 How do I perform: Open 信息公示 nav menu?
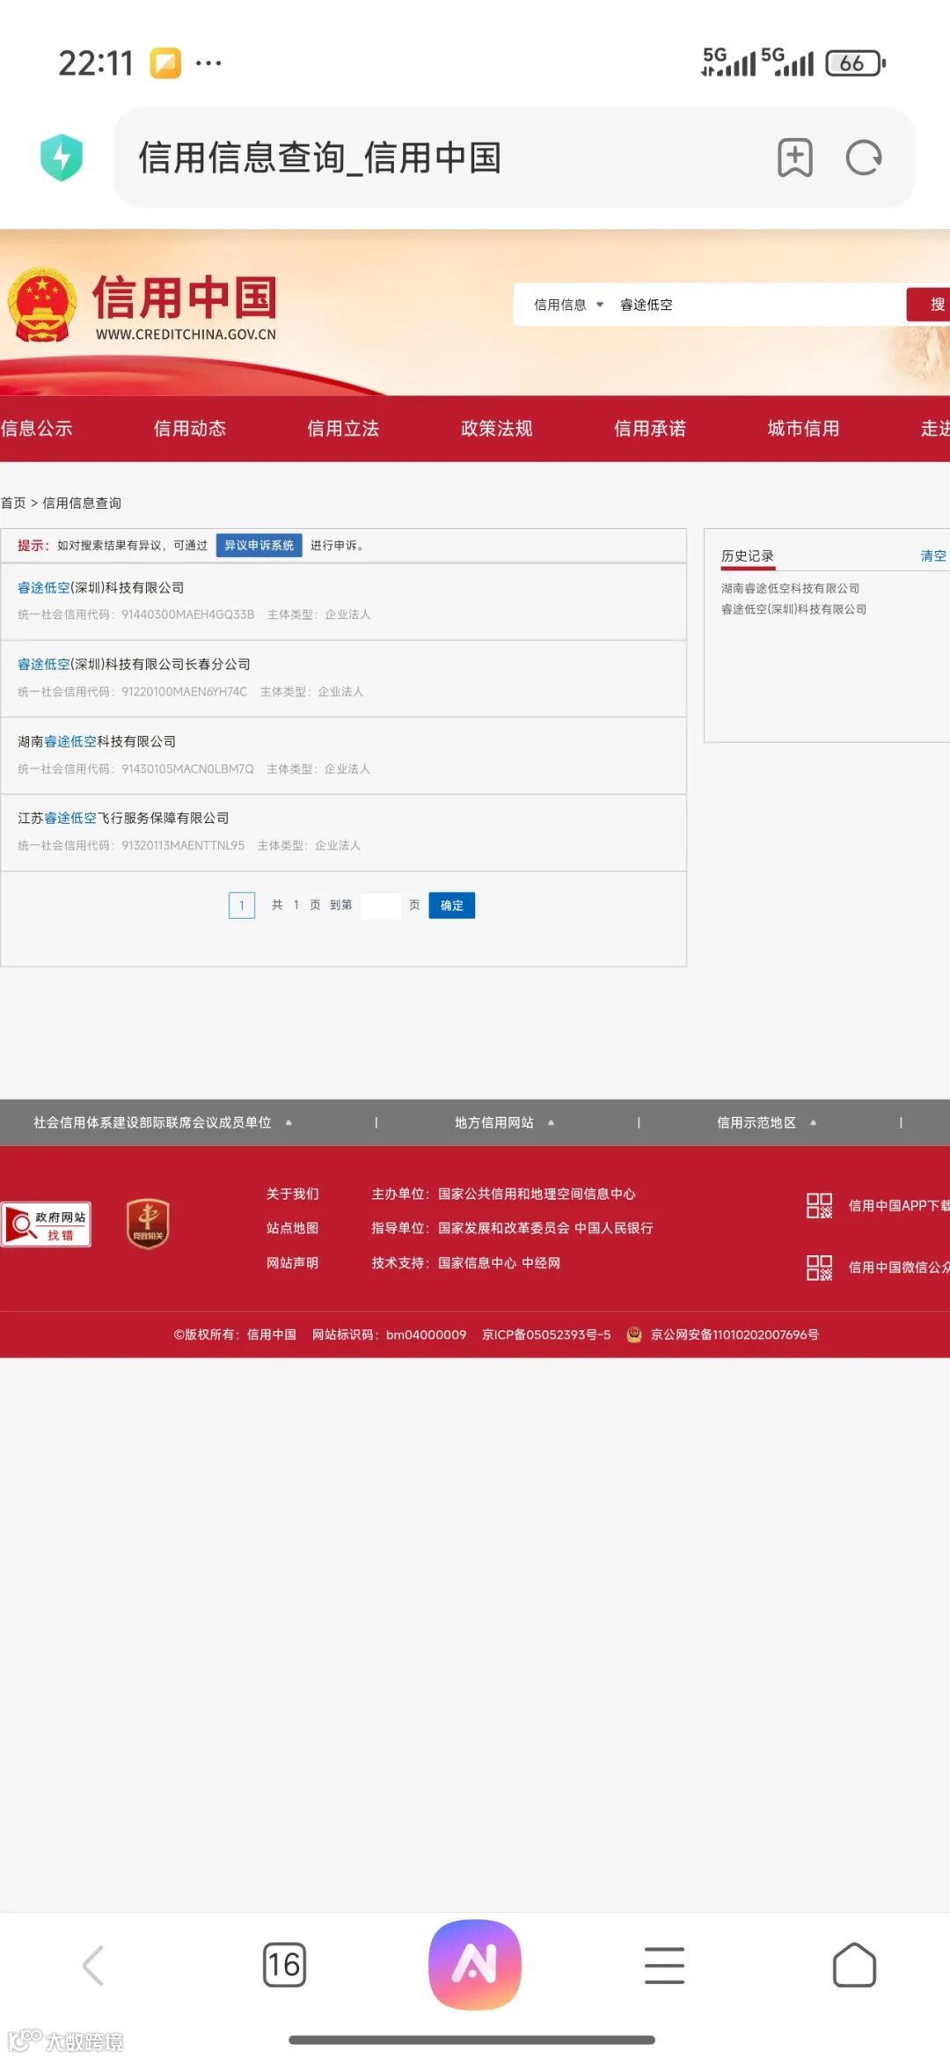36,429
